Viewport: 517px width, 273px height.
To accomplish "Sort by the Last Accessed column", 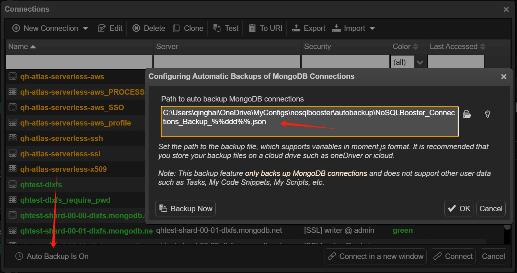I will tap(457, 47).
